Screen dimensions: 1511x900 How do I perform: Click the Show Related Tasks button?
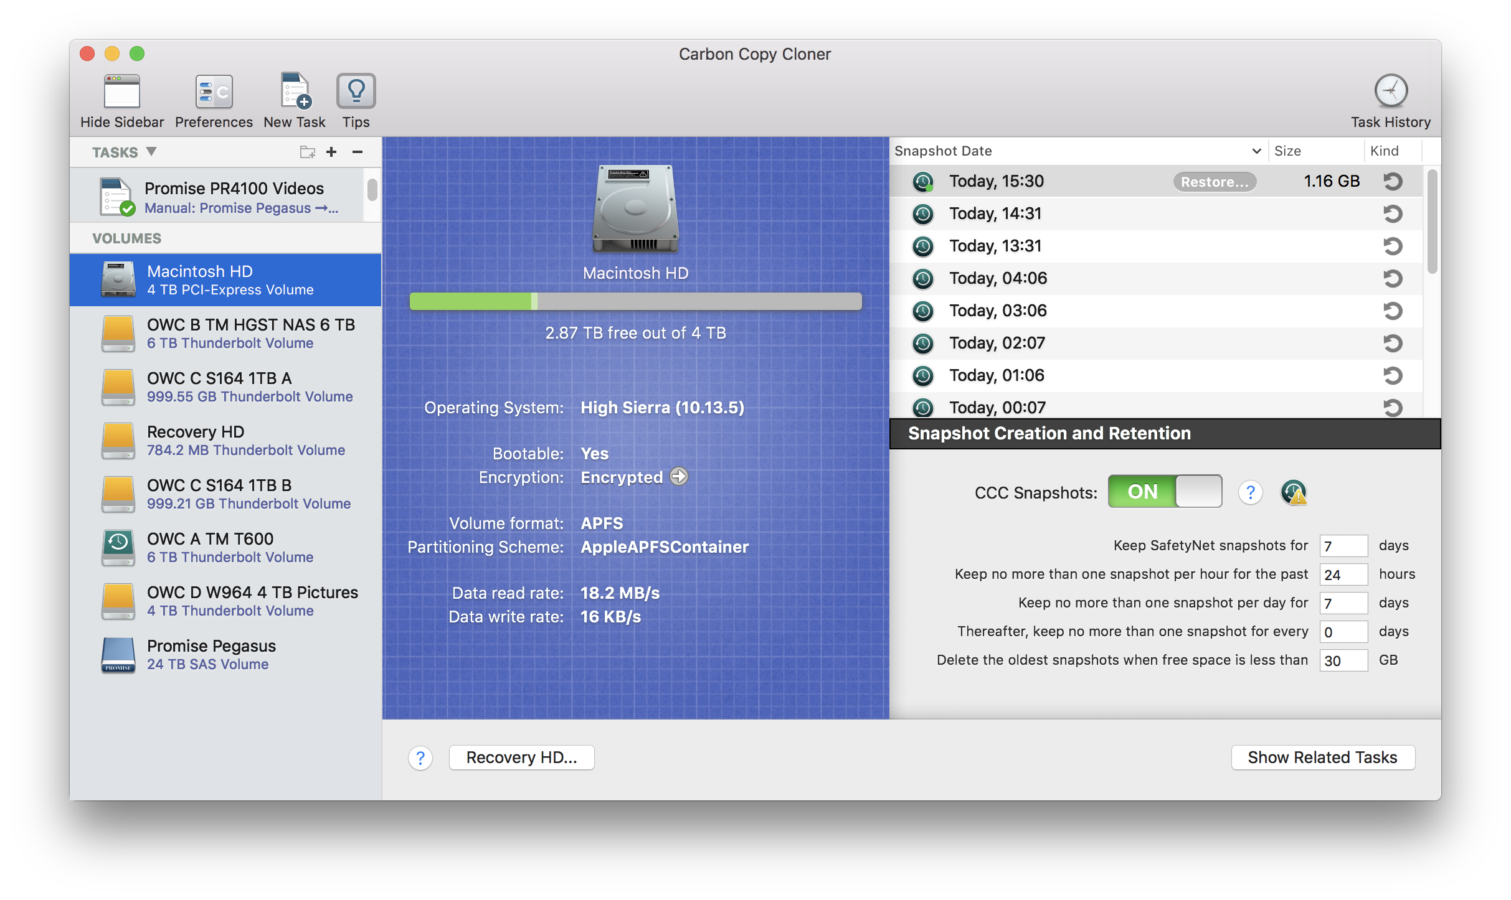coord(1322,757)
